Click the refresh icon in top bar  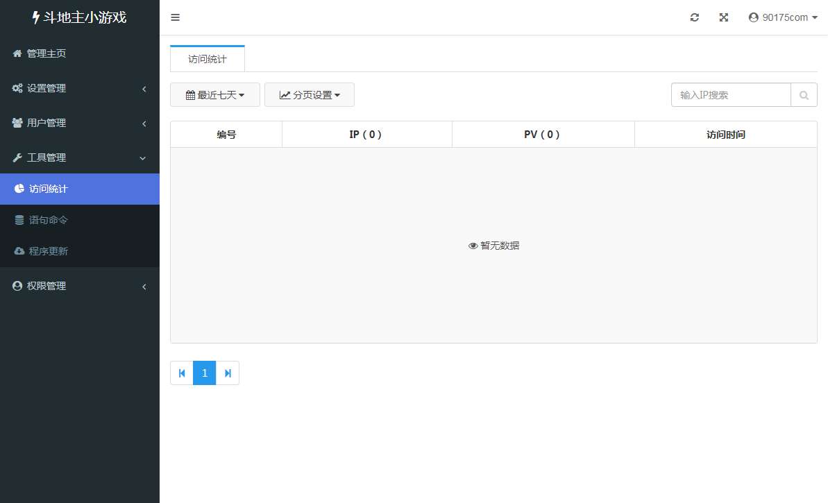tap(694, 17)
